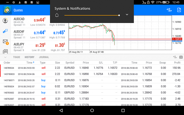The height and width of the screenshot is (115, 184).
Task: Tap the bell icon in volume panel
Action: point(57,15)
